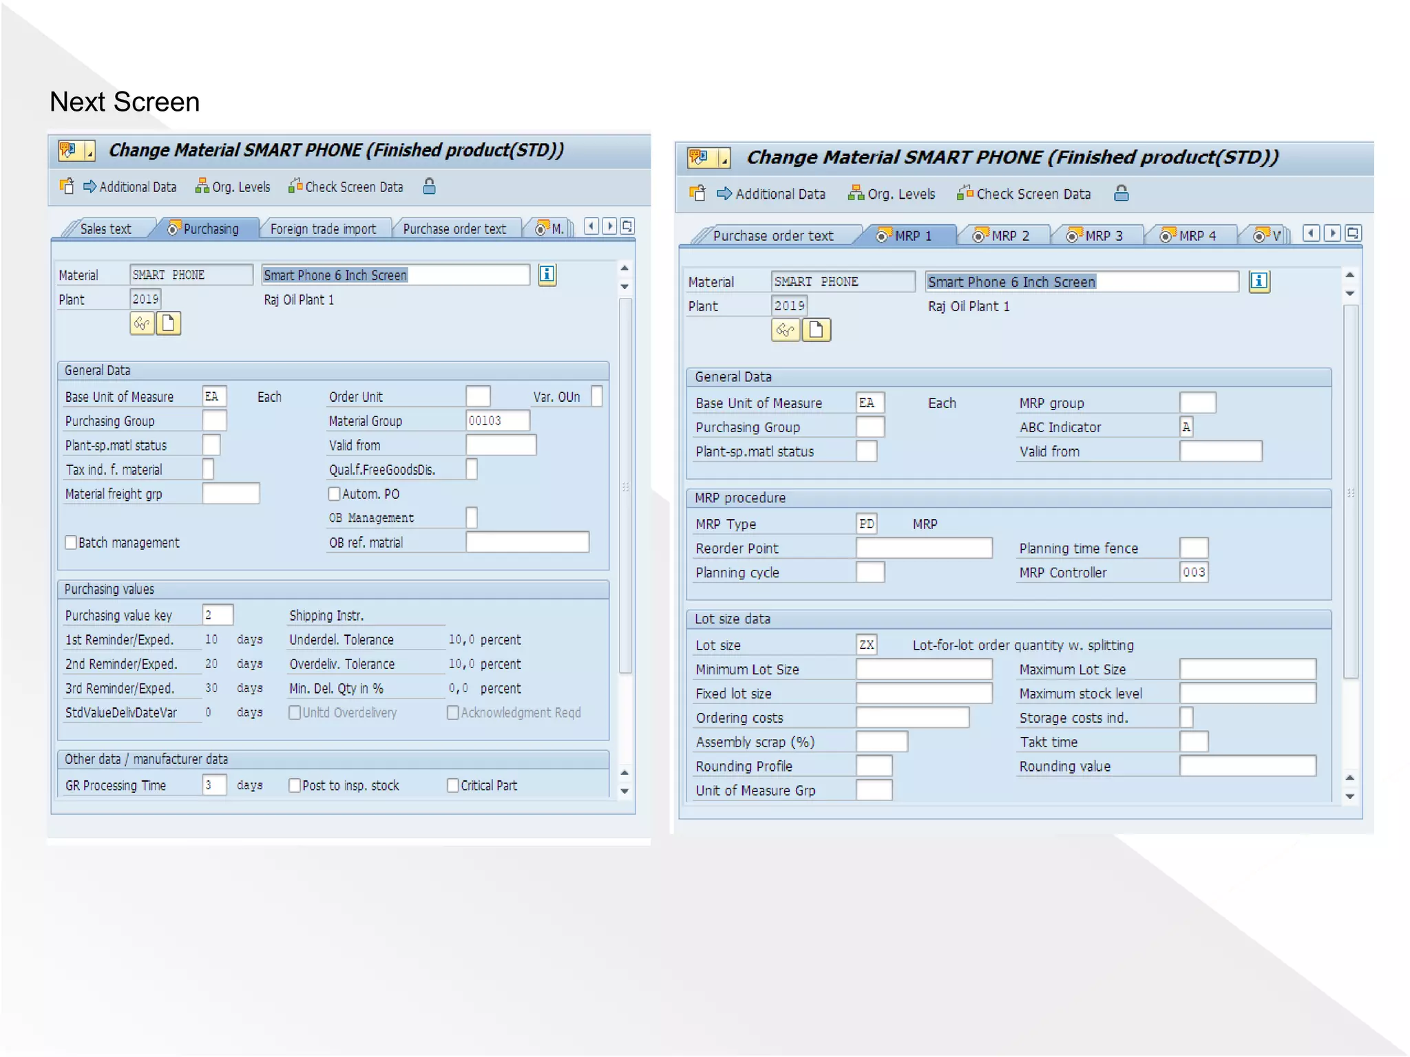This screenshot has width=1410, height=1057.
Task: Toggle the Batch management checkbox
Action: click(71, 542)
